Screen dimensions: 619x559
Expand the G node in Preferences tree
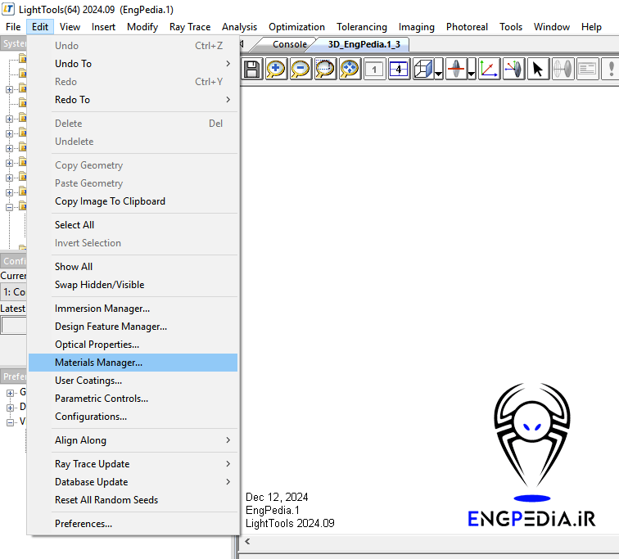click(x=11, y=393)
